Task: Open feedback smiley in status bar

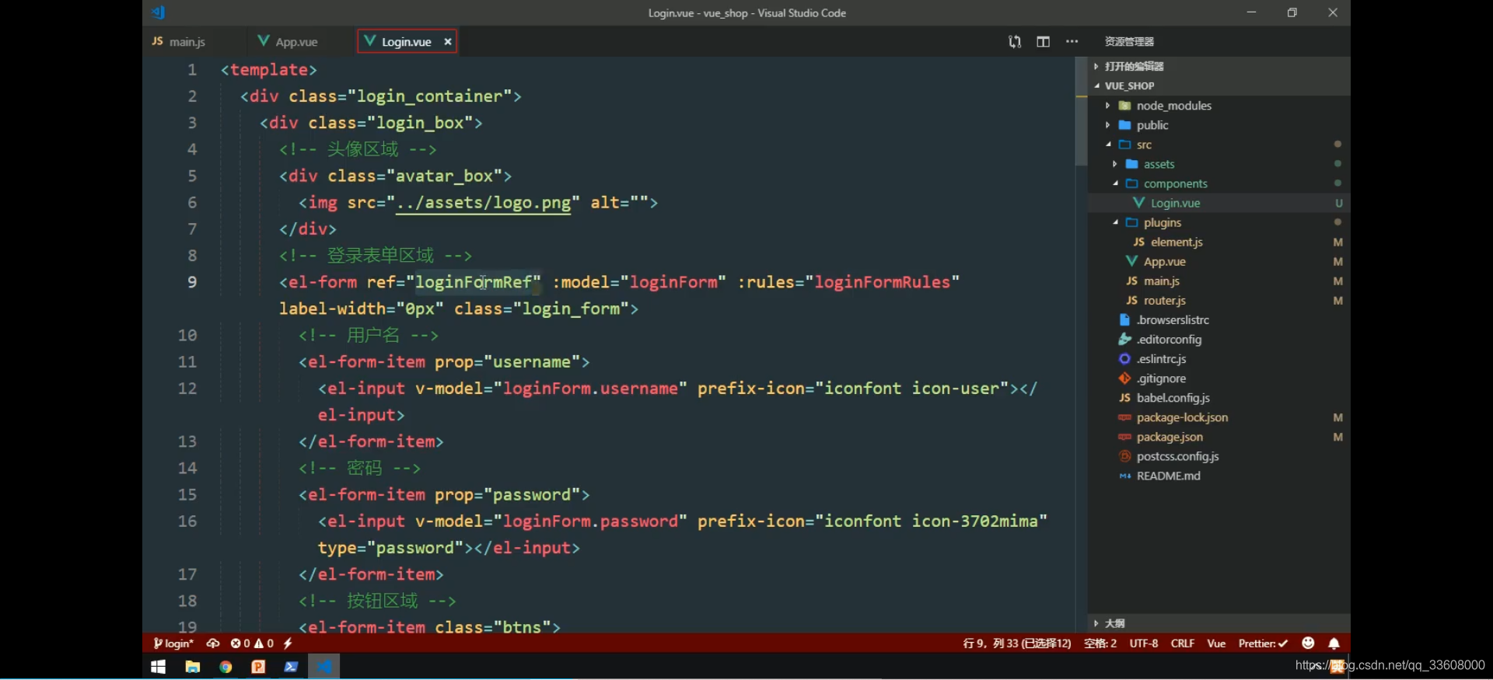Action: pos(1308,643)
